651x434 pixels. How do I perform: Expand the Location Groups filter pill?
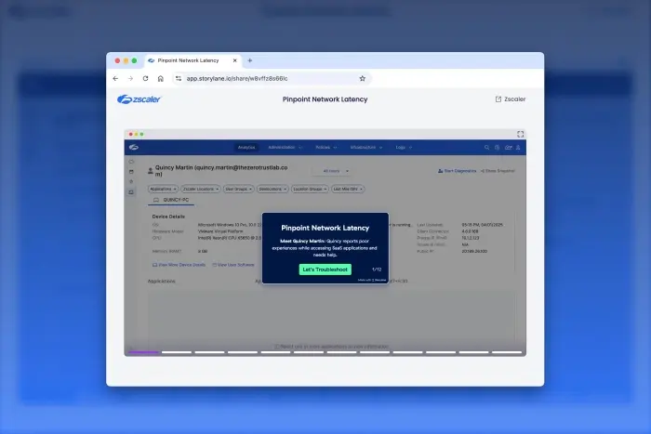[310, 189]
